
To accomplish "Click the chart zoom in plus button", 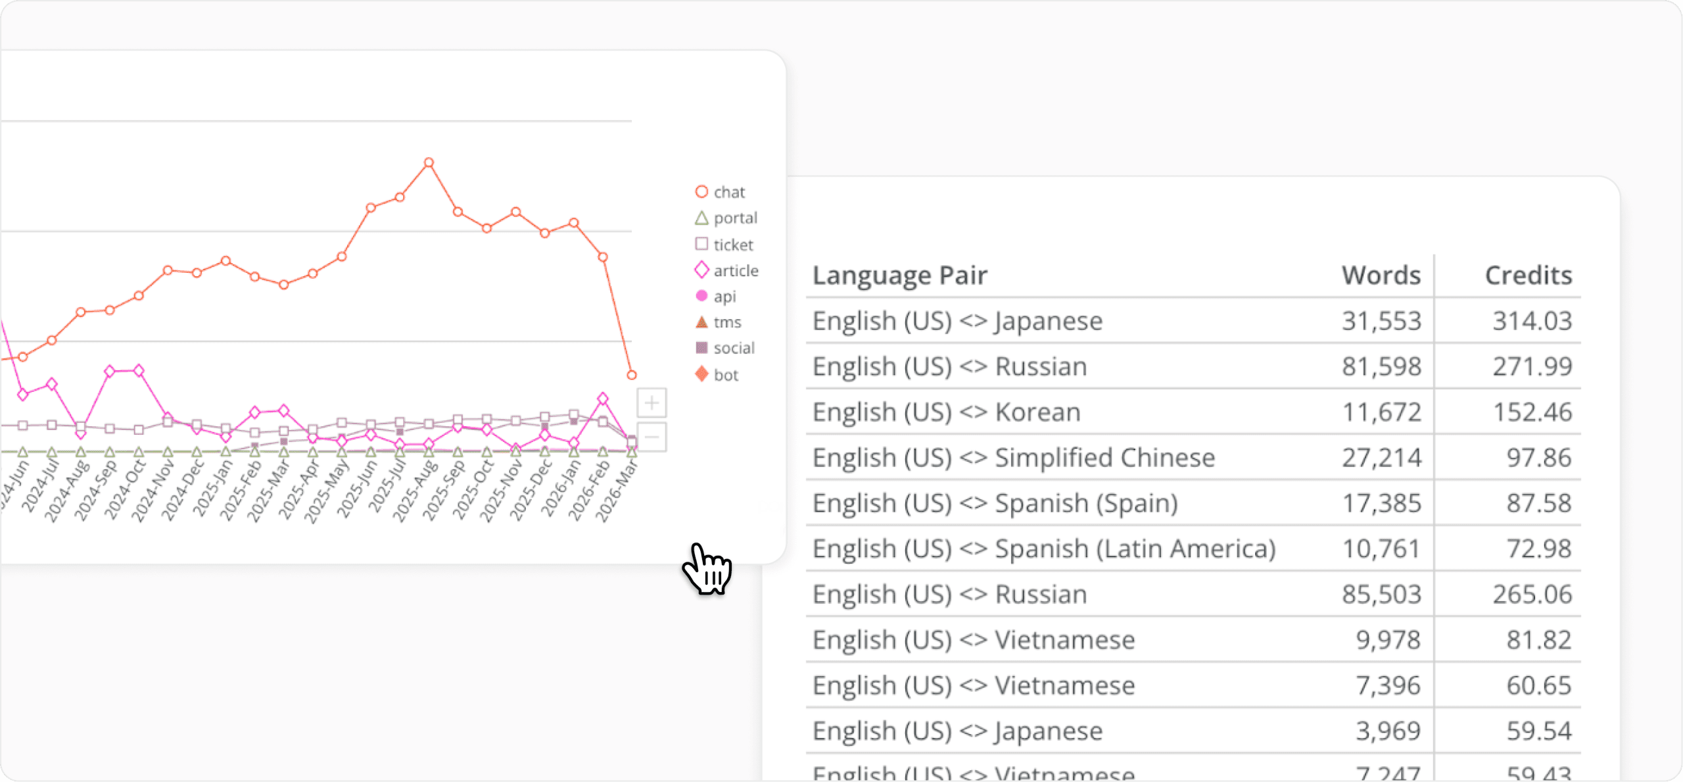I will click(651, 403).
